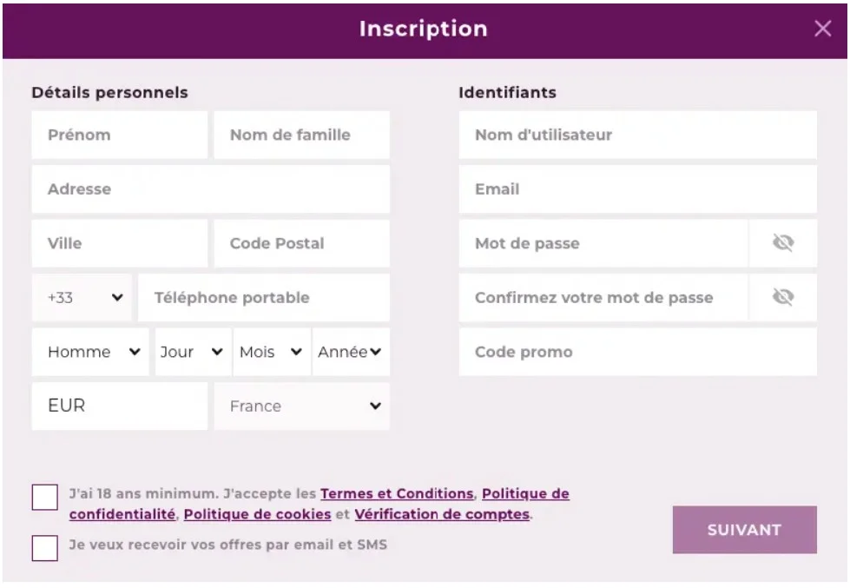Close the Inscription dialog with X icon
The width and height of the screenshot is (850, 588).
pyautogui.click(x=822, y=29)
